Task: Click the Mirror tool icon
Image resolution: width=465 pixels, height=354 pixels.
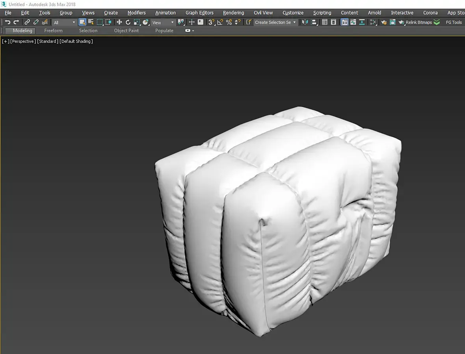Action: [305, 22]
